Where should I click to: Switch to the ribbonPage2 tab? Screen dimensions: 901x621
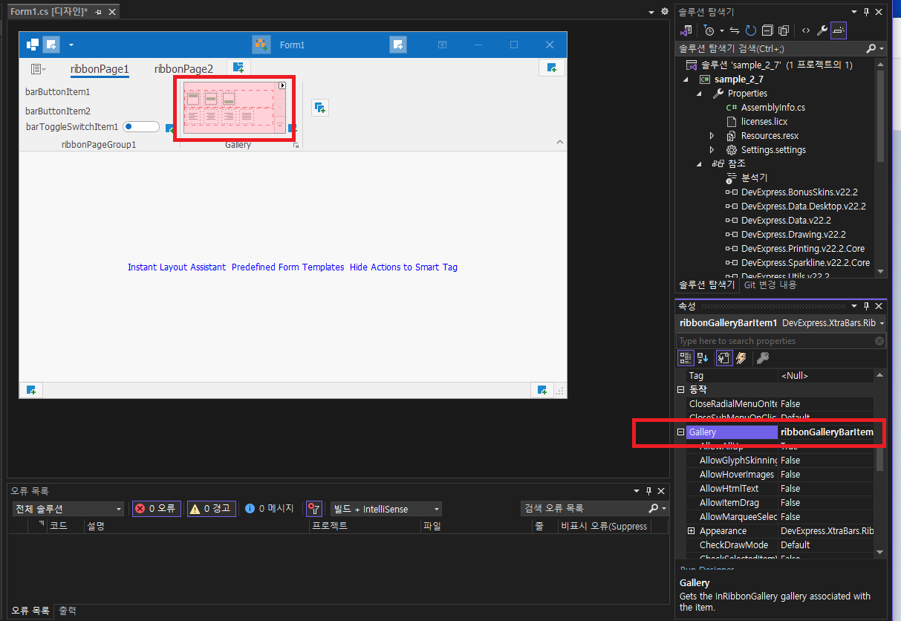point(183,69)
